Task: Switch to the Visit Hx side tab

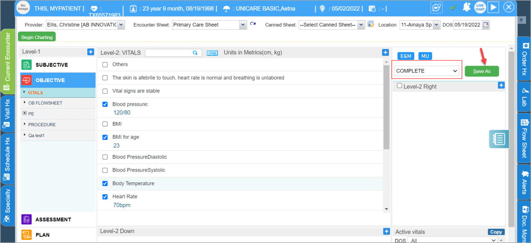Action: (7, 114)
